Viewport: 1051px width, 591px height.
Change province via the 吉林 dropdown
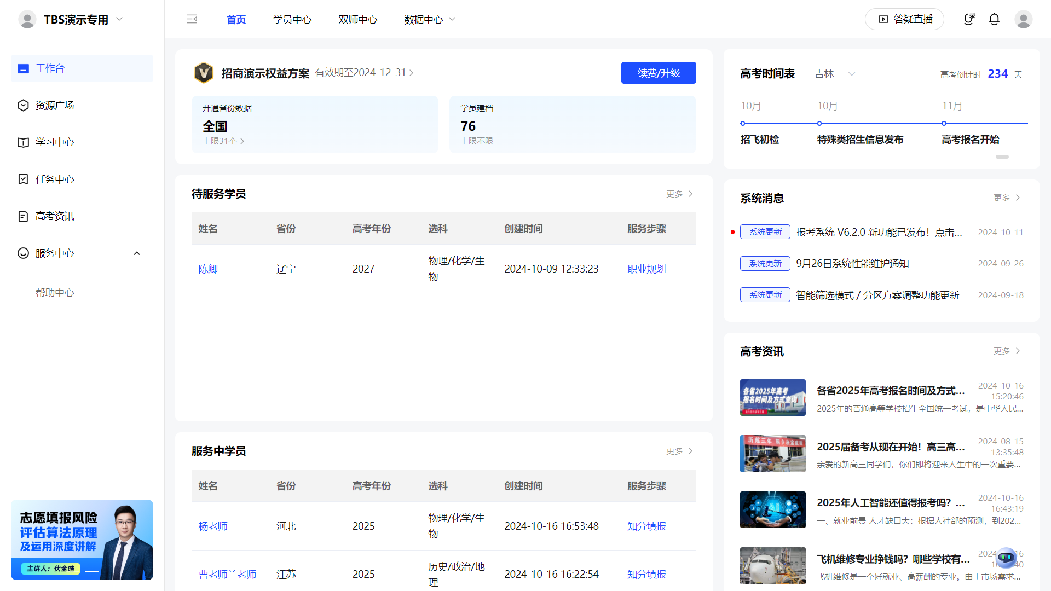point(834,73)
